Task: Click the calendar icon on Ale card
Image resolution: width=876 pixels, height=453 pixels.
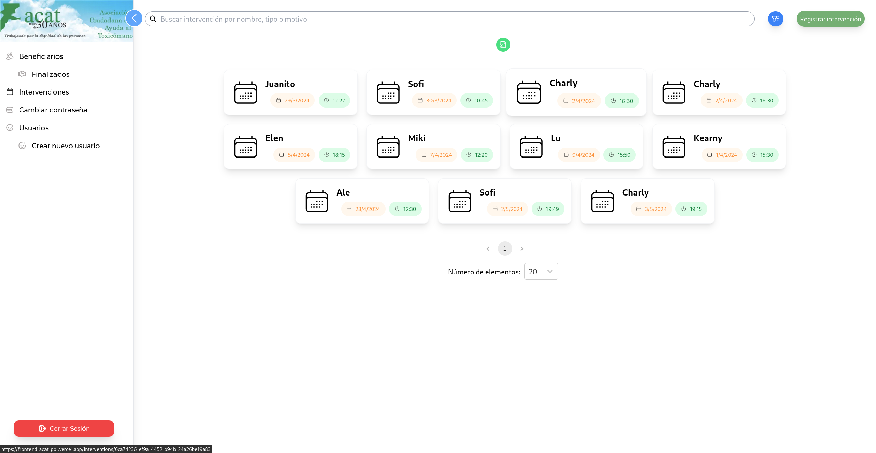Action: (x=317, y=201)
